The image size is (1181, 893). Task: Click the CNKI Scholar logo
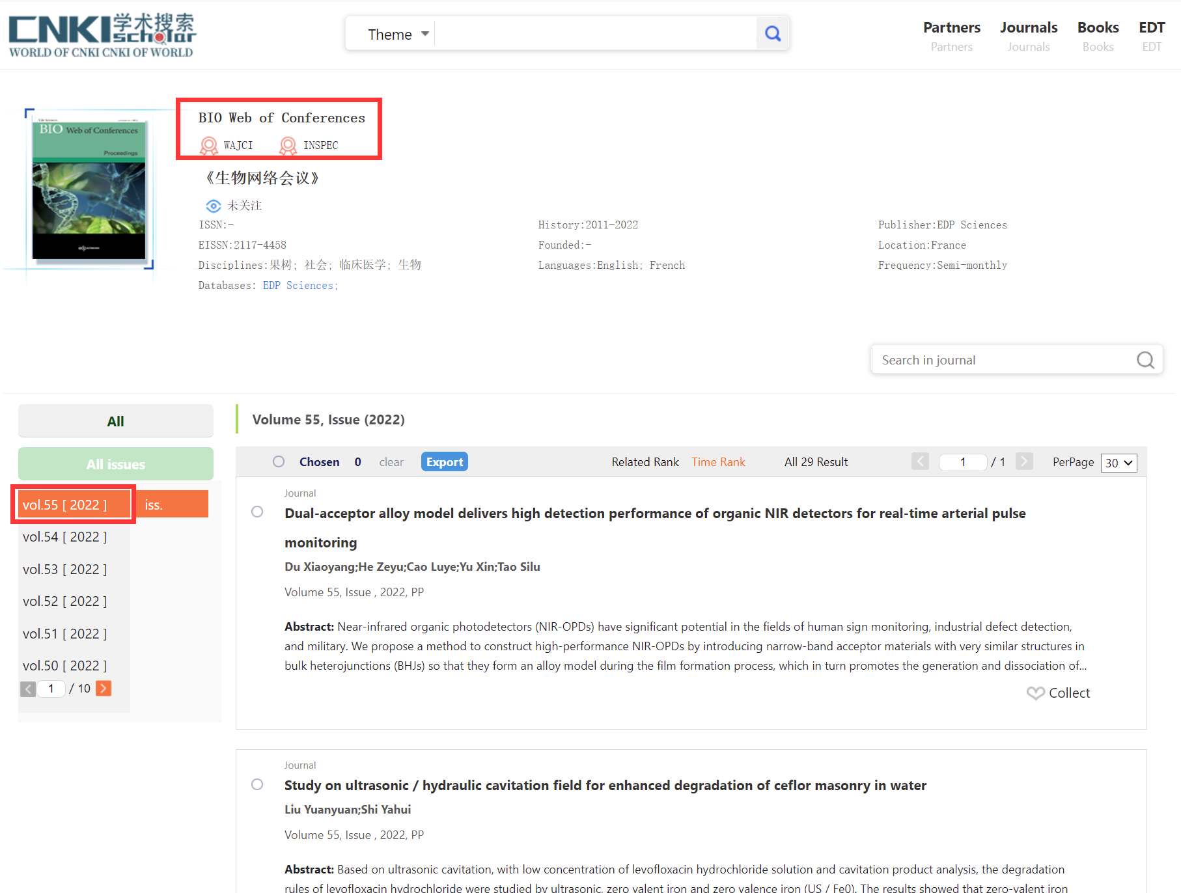[x=102, y=35]
